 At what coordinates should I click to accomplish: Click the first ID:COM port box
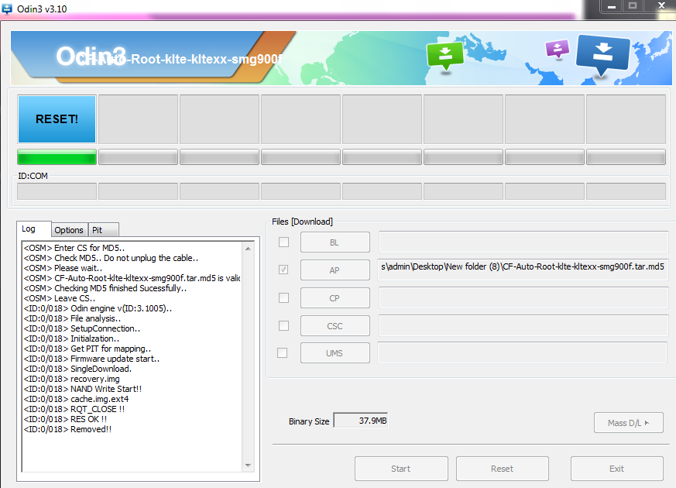(x=57, y=191)
